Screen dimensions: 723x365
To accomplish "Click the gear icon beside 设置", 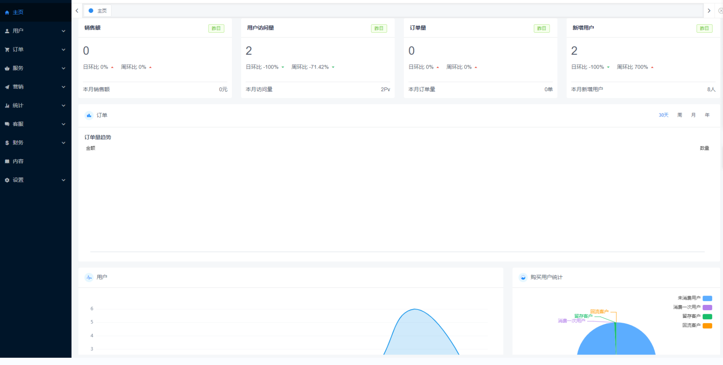I will (7, 180).
